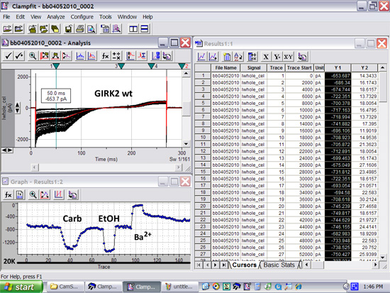
Task: Open Print Preview from the main toolbar
Action: click(x=91, y=29)
